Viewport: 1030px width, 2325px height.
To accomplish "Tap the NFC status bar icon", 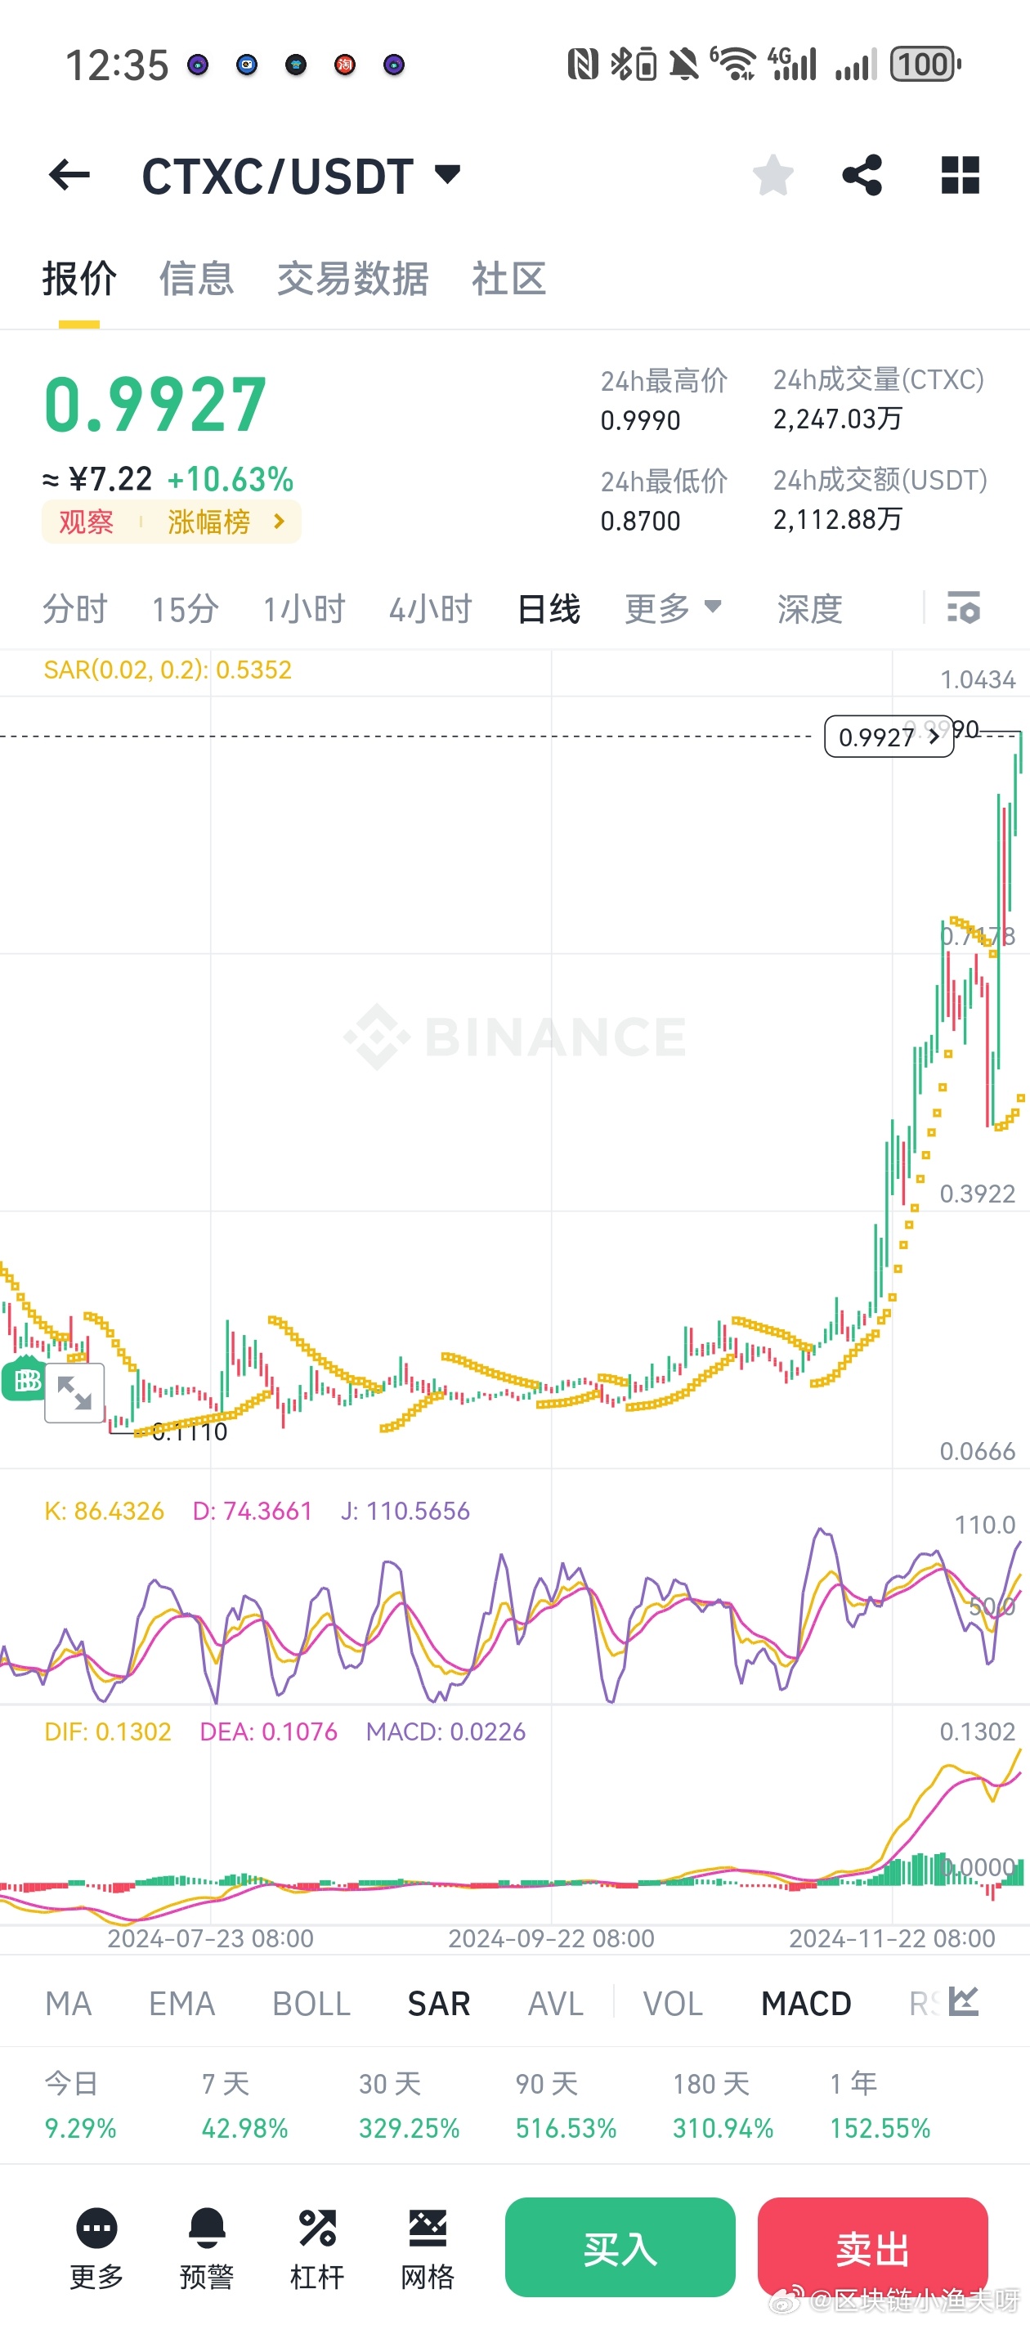I will [582, 64].
